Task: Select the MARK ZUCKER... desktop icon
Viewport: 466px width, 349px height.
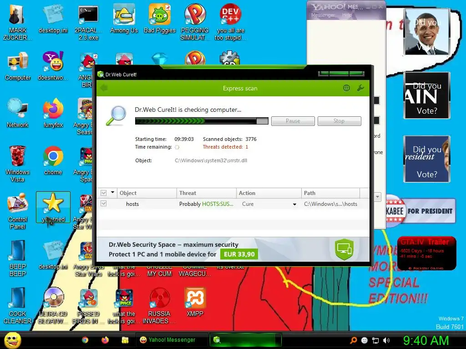Action: (18, 21)
